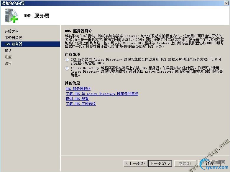Click the 注意事项 heading

72,55
